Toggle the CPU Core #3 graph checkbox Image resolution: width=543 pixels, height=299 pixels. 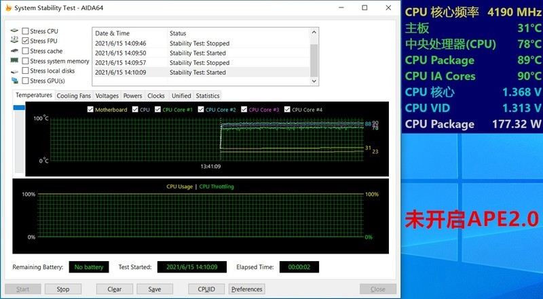(x=244, y=109)
